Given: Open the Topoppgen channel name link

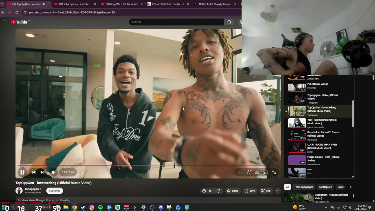Looking at the screenshot, I should pyautogui.click(x=32, y=189).
